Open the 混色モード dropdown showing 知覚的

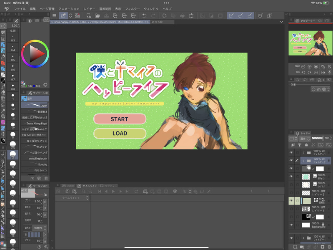(39, 228)
